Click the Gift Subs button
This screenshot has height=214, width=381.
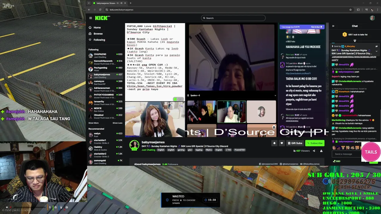tap(295, 143)
